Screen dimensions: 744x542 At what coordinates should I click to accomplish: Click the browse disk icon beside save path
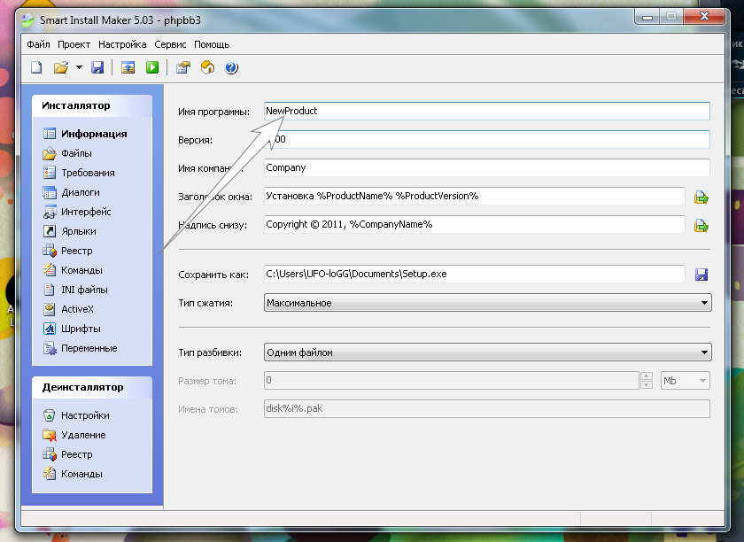701,275
